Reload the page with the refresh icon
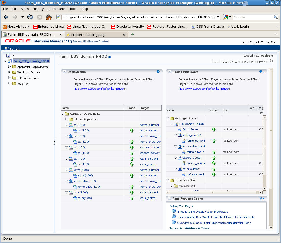This screenshot has width=281, height=243. point(30,17)
